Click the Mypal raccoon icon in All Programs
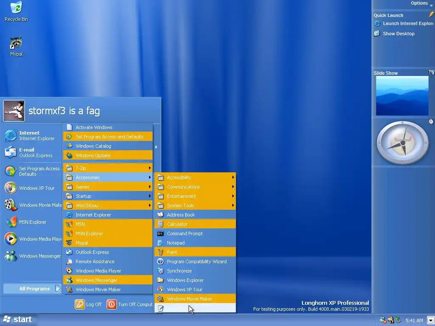The width and height of the screenshot is (435, 326). tap(69, 243)
